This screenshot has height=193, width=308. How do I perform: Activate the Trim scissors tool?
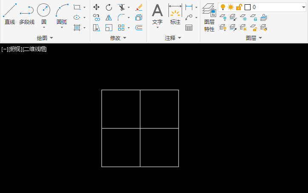(x=121, y=7)
